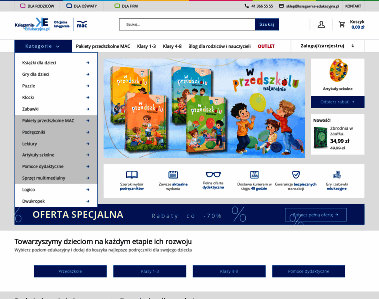The image size is (379, 299).
Task: Expand Książki dla dzieci category arrow
Action: coord(88,63)
